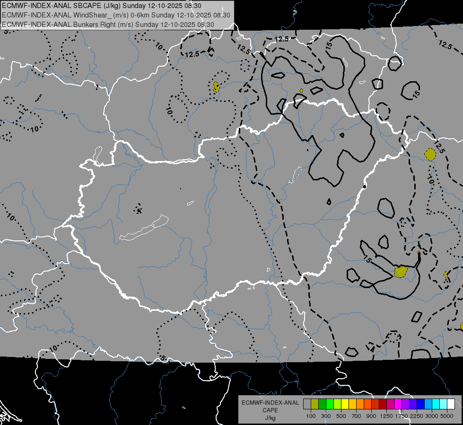Select the olive legend swatch after 100
The image size is (463, 425).
click(x=315, y=404)
